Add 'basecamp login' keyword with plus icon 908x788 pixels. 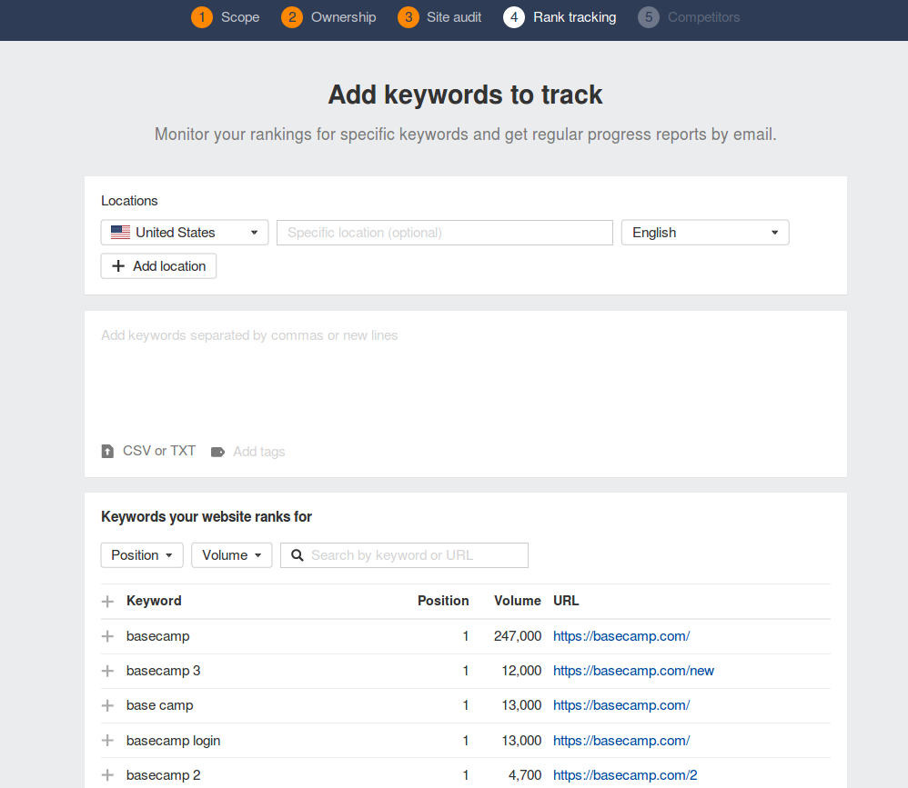point(107,741)
